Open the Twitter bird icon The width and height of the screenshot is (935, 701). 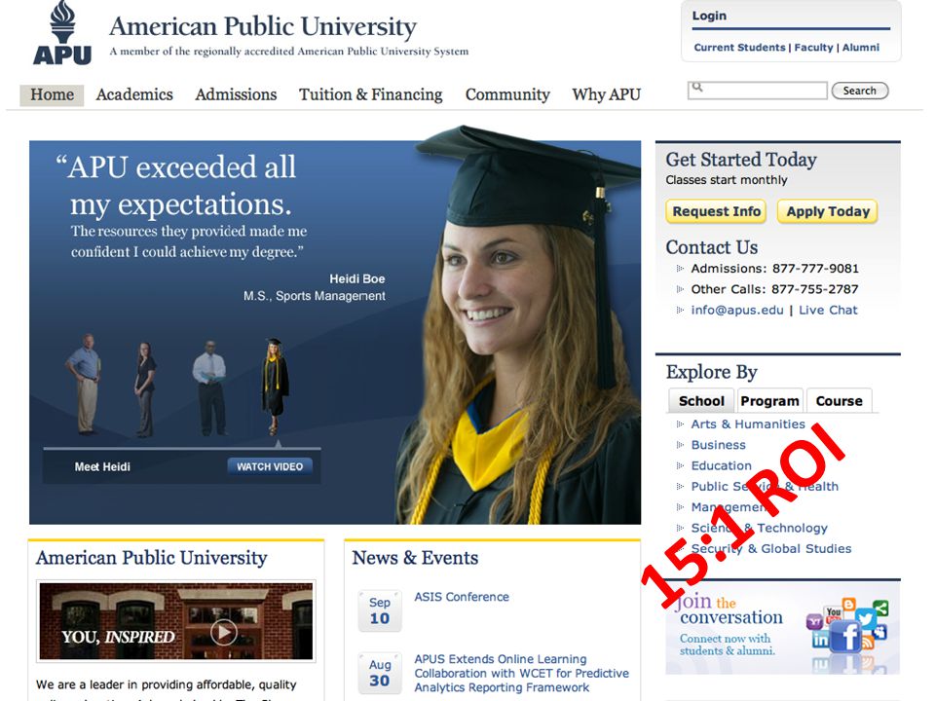(x=865, y=618)
